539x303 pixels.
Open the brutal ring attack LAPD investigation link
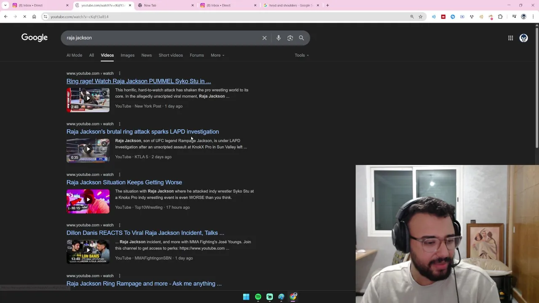[x=142, y=132]
